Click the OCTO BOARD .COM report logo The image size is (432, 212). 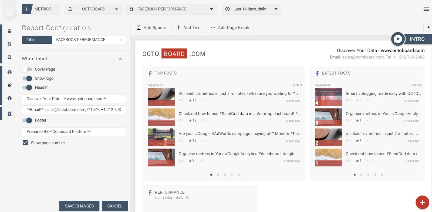[x=174, y=54]
